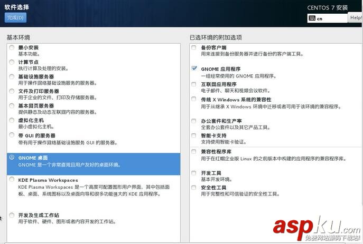Choose the 计算节点 radio option
This screenshot has height=244, width=363.
pos(12,62)
